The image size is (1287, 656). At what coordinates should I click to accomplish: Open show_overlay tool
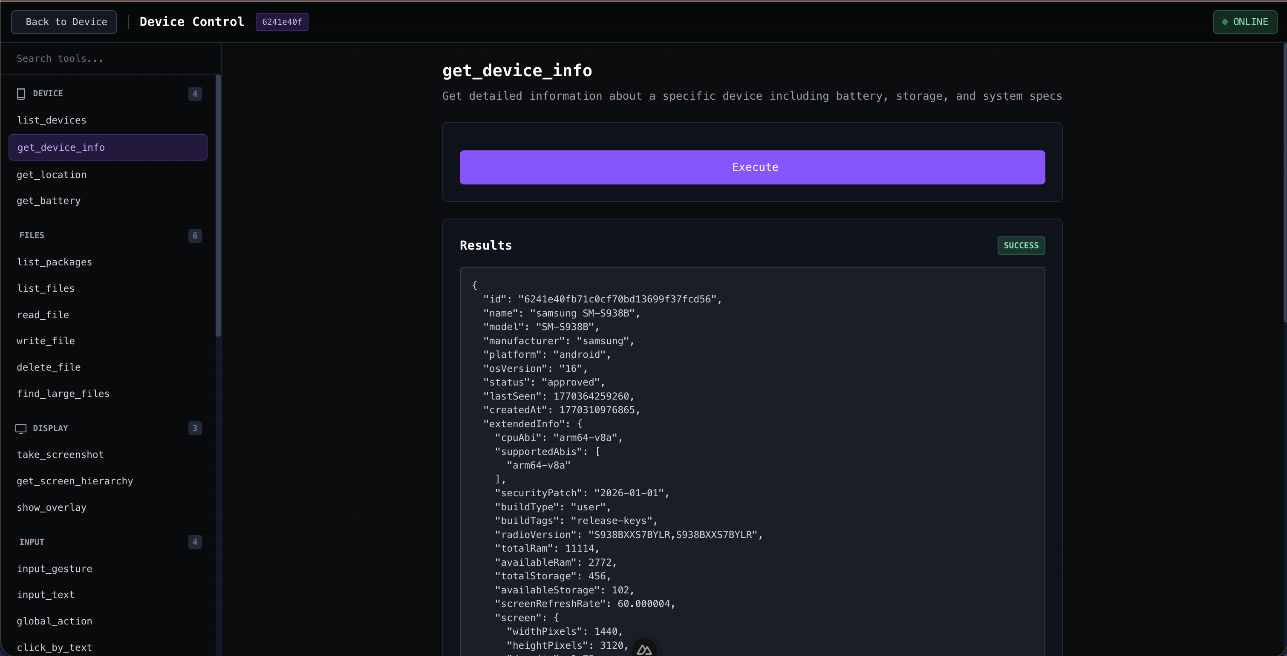click(108, 508)
